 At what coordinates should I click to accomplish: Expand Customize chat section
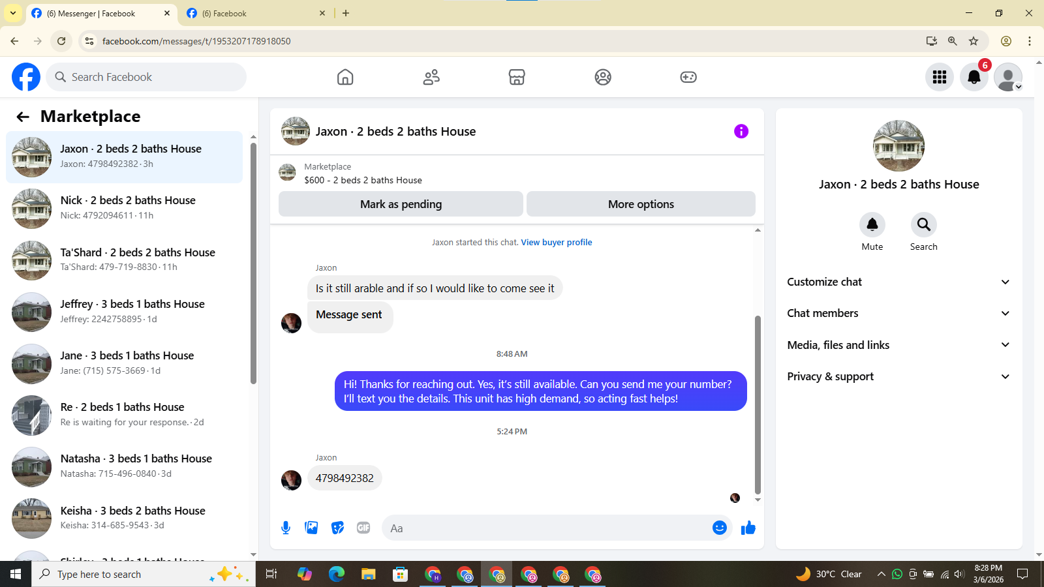pyautogui.click(x=898, y=282)
